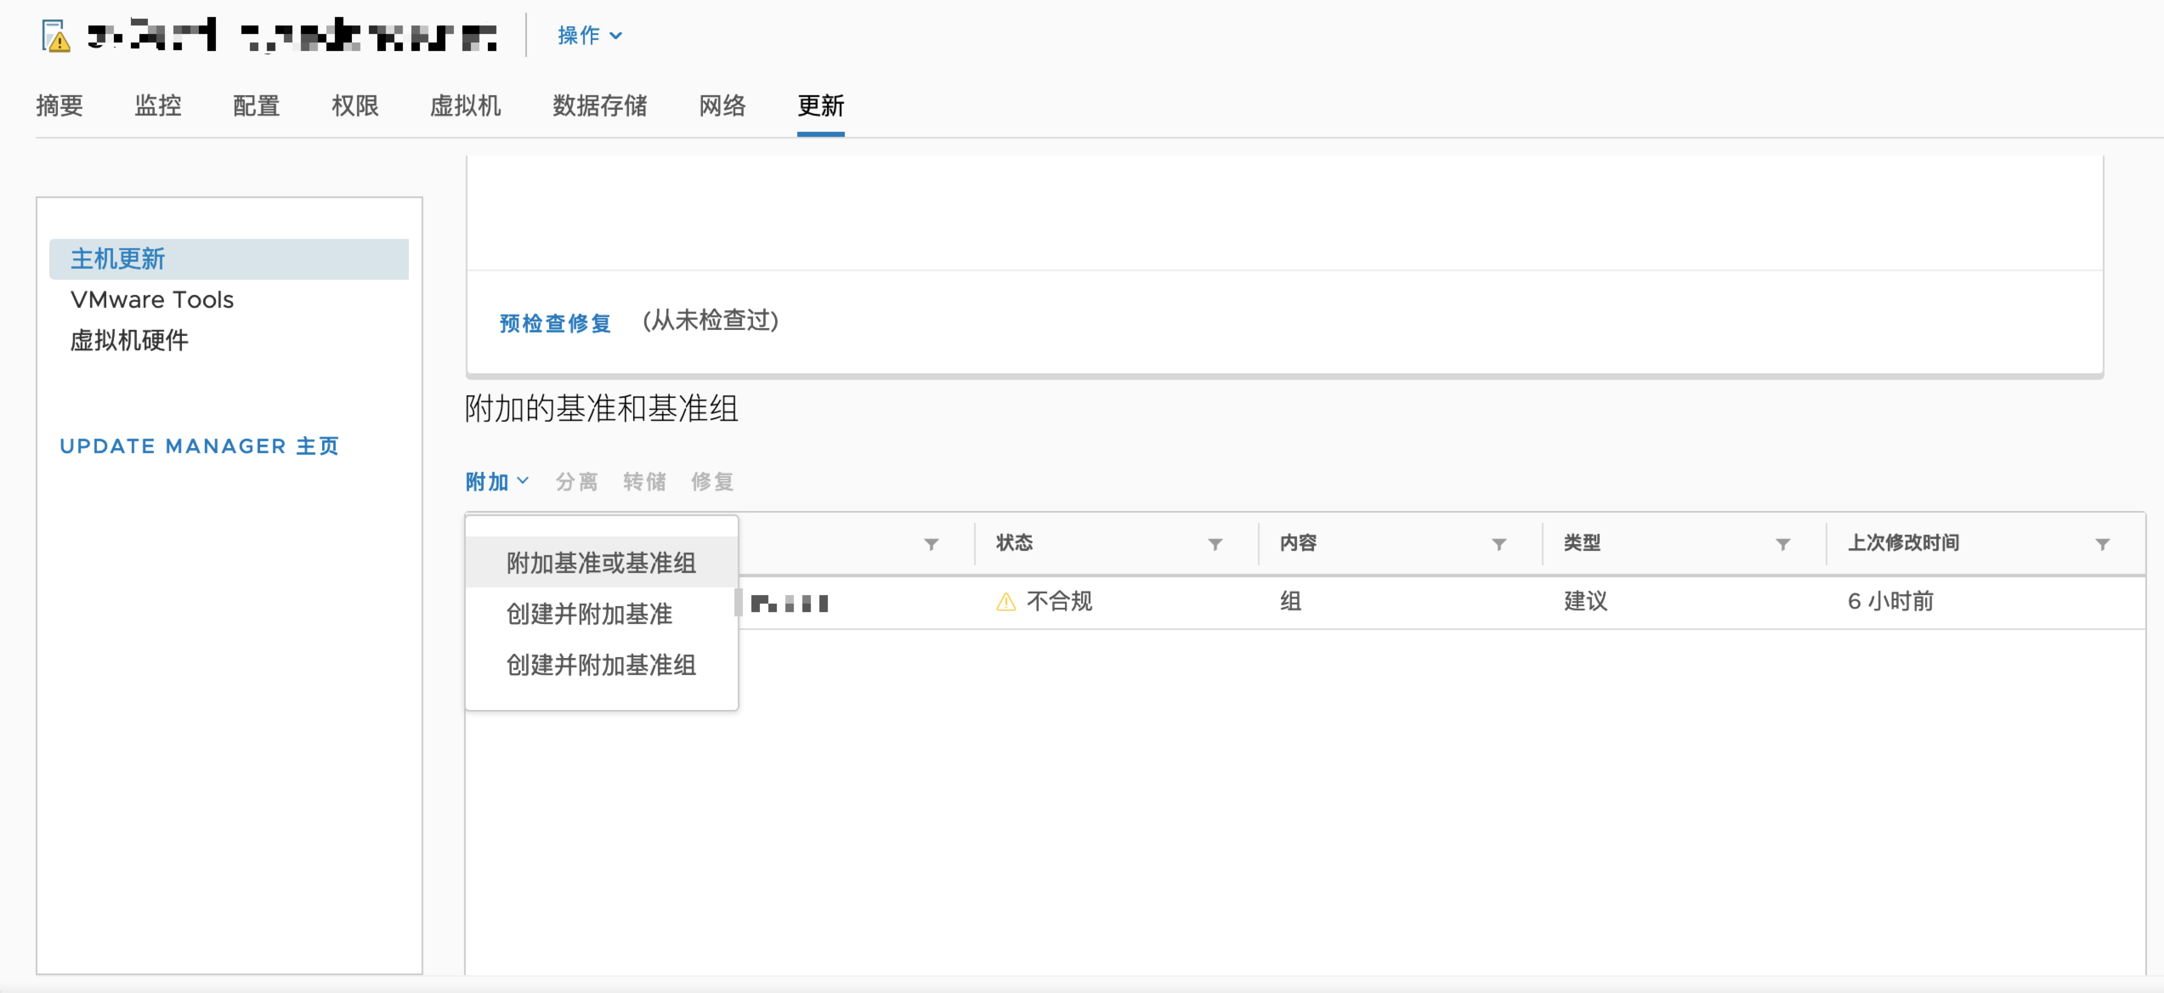Click the 预检查修复 link

tap(555, 323)
